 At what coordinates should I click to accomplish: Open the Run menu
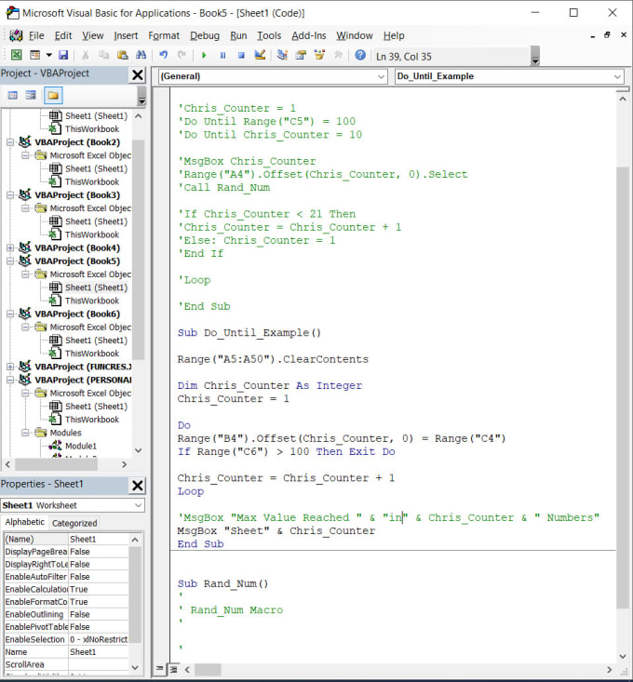point(238,35)
